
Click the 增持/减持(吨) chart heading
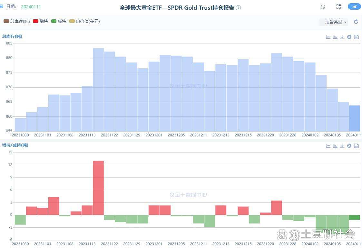pyautogui.click(x=15, y=145)
